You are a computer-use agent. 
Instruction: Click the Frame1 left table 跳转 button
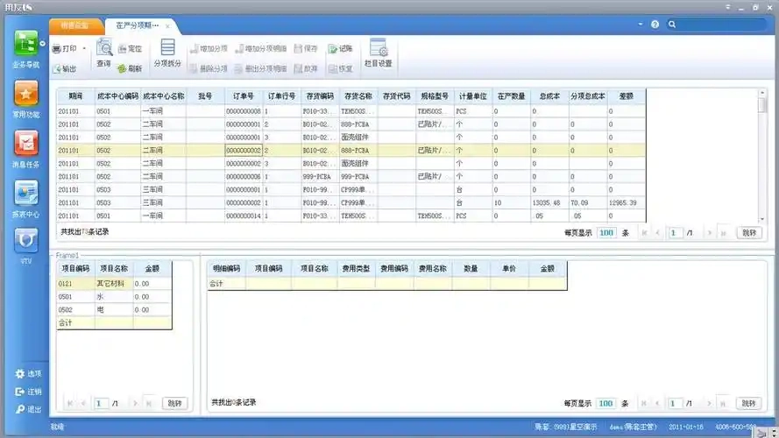click(175, 403)
